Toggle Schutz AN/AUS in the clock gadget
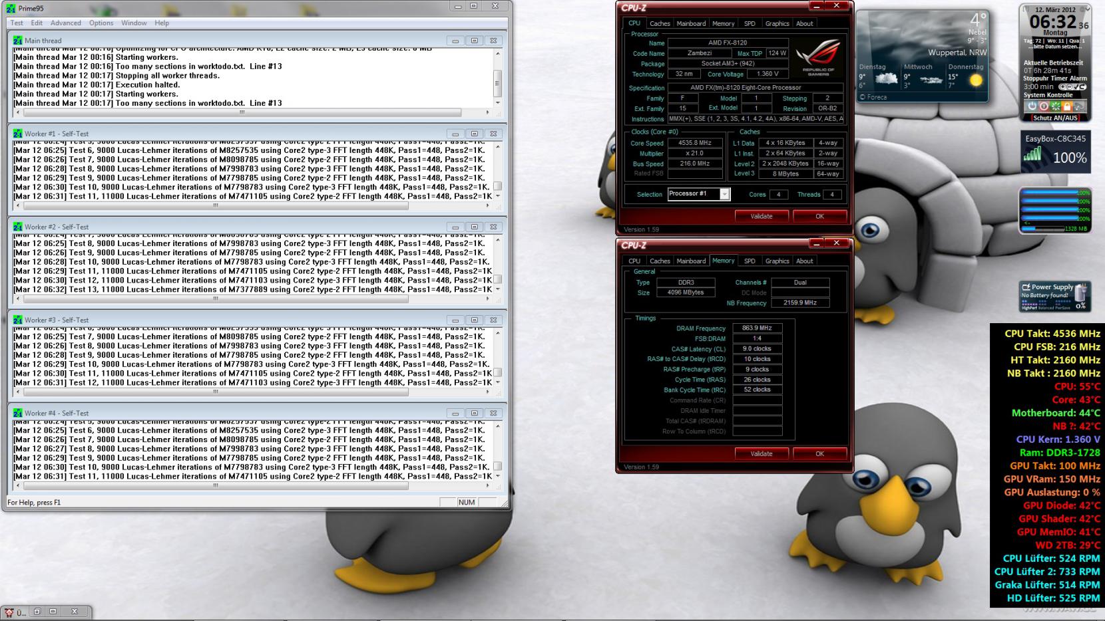 pos(1055,118)
